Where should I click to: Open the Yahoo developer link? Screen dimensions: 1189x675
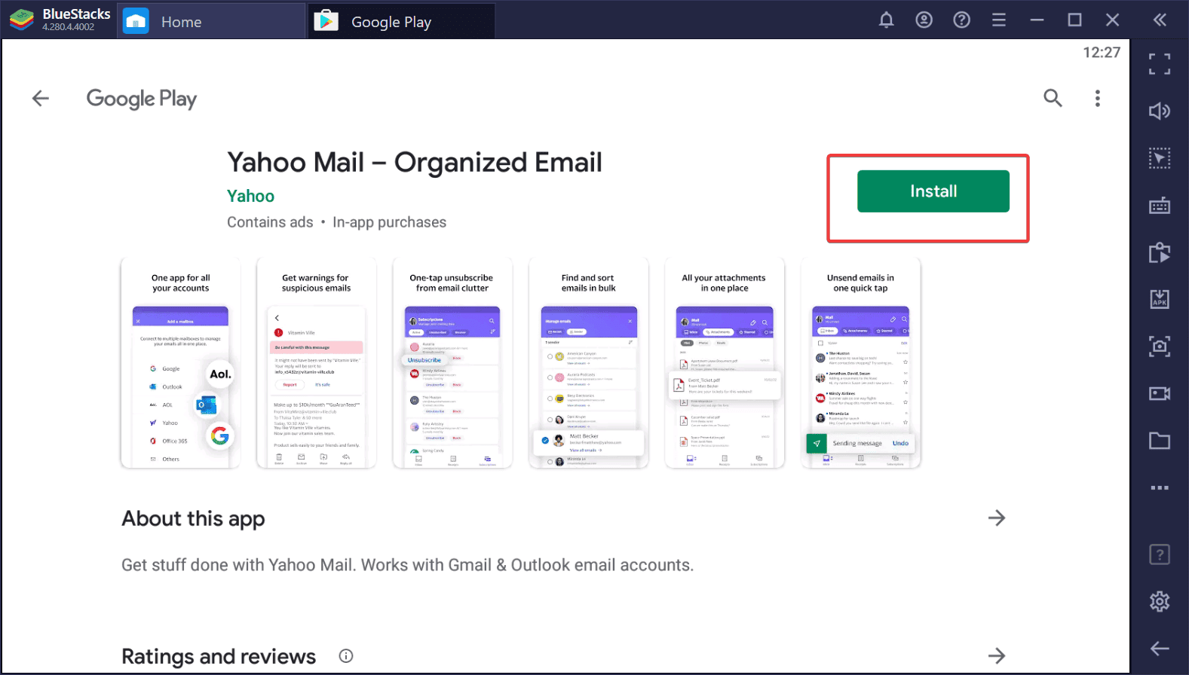tap(251, 196)
